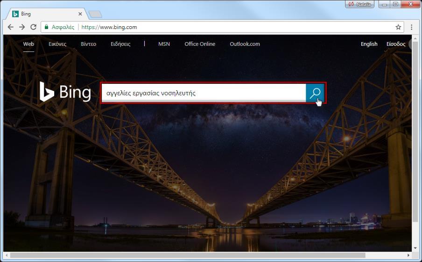Screen dimensions: 422x262
Task: Click the vertical scrollbar up arrow
Action: (415, 38)
